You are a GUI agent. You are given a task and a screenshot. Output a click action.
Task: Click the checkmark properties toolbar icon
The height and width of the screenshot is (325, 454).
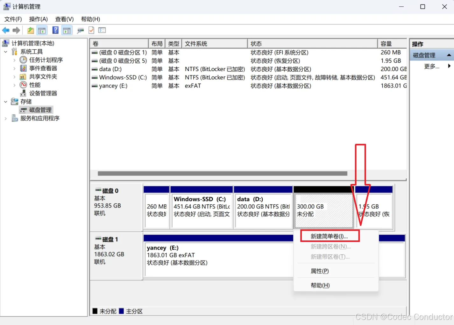coord(91,30)
